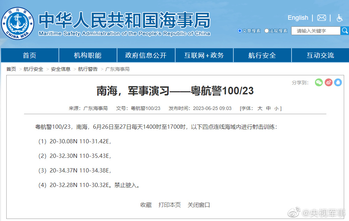Click 收藏 to bookmark page
Viewport: 349px width, 221px height.
[146, 205]
